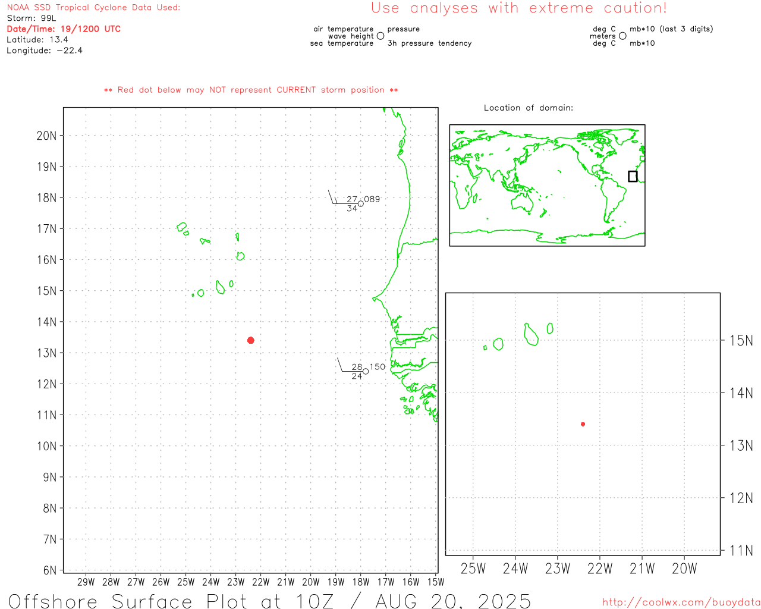Viewport: 761px width, 609px height.
Task: Open the coolwx.com/buoydata URL text
Action: [681, 602]
